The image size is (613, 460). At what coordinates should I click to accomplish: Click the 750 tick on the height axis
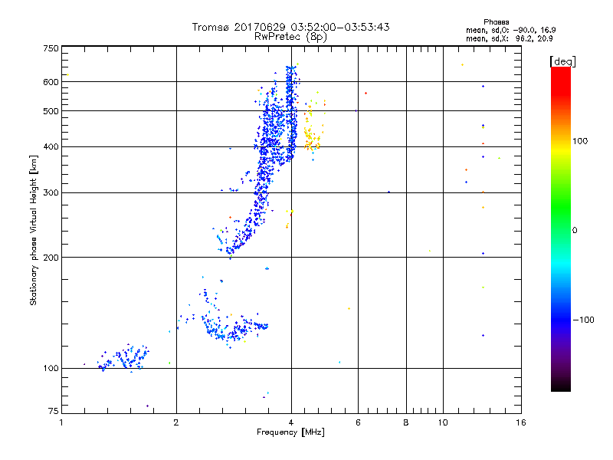point(51,48)
